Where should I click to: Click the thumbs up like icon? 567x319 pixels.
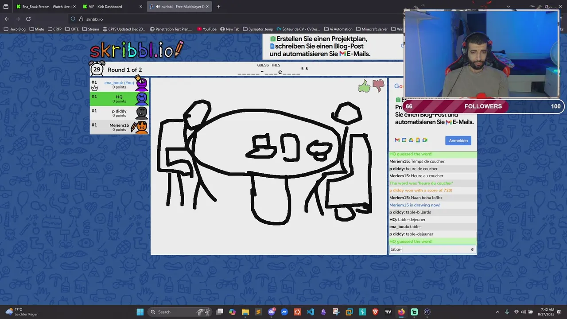364,86
